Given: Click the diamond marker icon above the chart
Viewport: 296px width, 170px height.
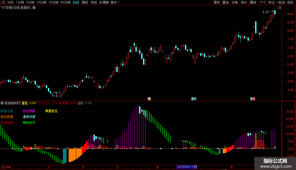Looking at the screenshot, I should 275,8.
